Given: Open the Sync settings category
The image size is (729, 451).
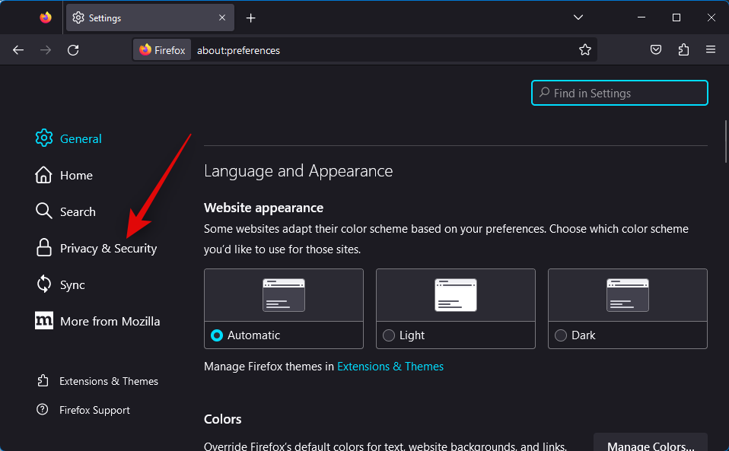Looking at the screenshot, I should 72,285.
